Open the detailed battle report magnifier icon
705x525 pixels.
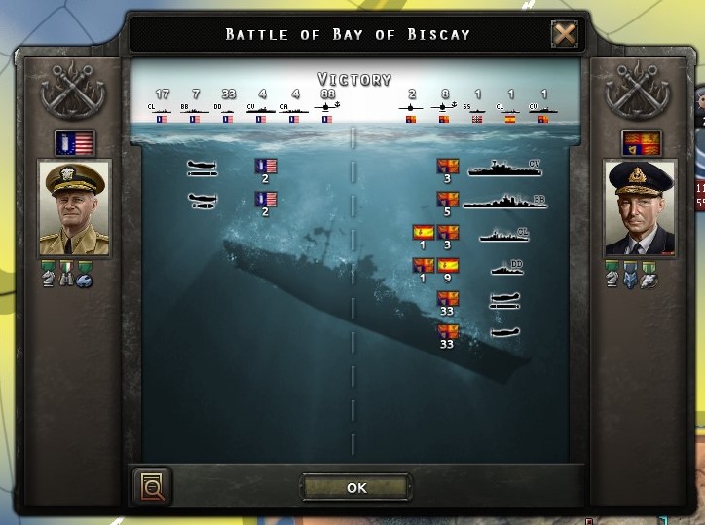153,486
